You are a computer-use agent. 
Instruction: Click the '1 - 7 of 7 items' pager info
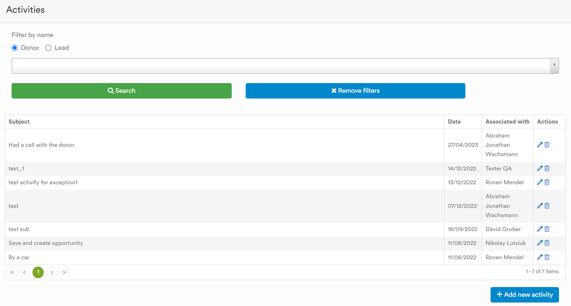(x=542, y=272)
